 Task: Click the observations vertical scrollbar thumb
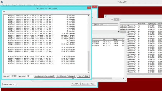click(88, 61)
